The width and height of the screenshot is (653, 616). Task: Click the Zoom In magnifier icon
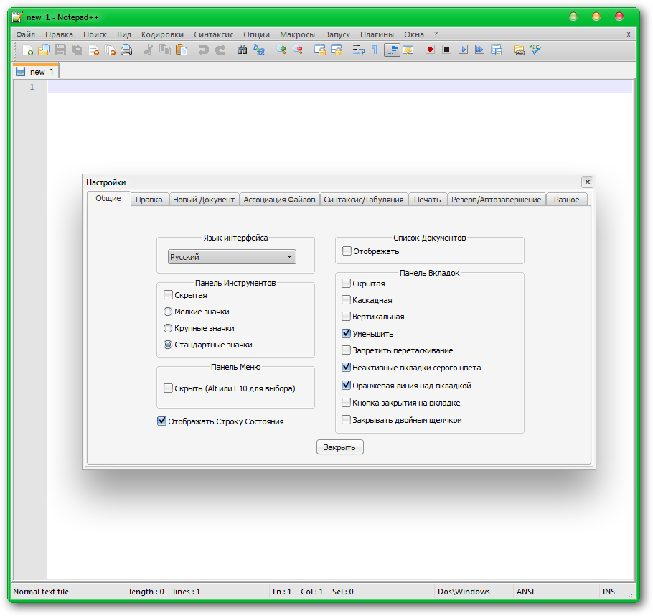point(281,50)
